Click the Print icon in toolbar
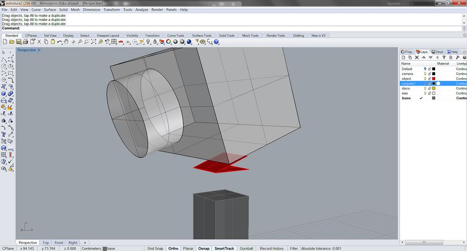This screenshot has width=467, height=251. [x=25, y=42]
